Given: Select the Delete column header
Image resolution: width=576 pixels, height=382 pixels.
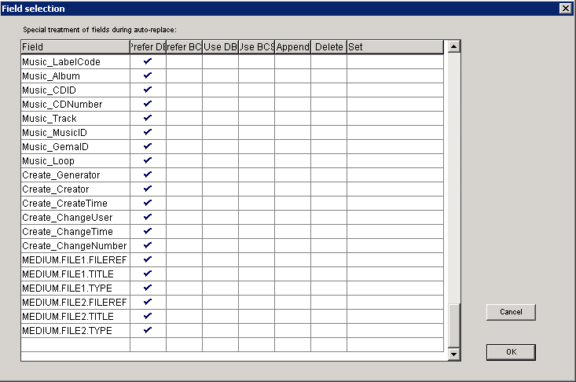Looking at the screenshot, I should tap(328, 47).
